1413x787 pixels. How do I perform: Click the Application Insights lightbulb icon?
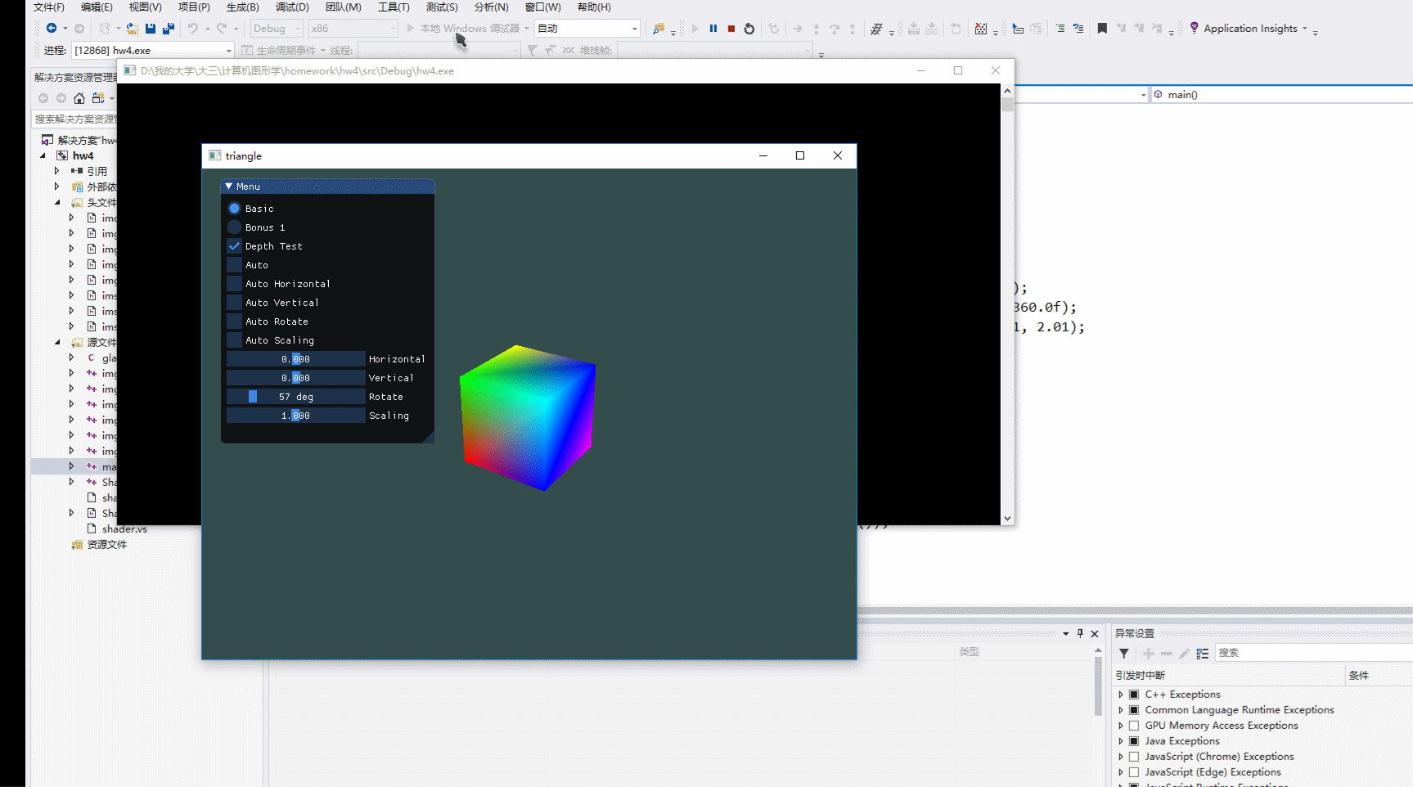coord(1195,28)
